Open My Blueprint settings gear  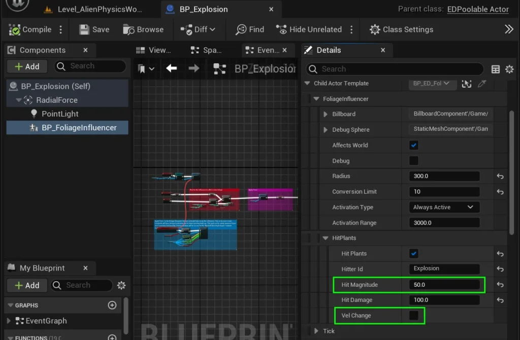click(121, 285)
